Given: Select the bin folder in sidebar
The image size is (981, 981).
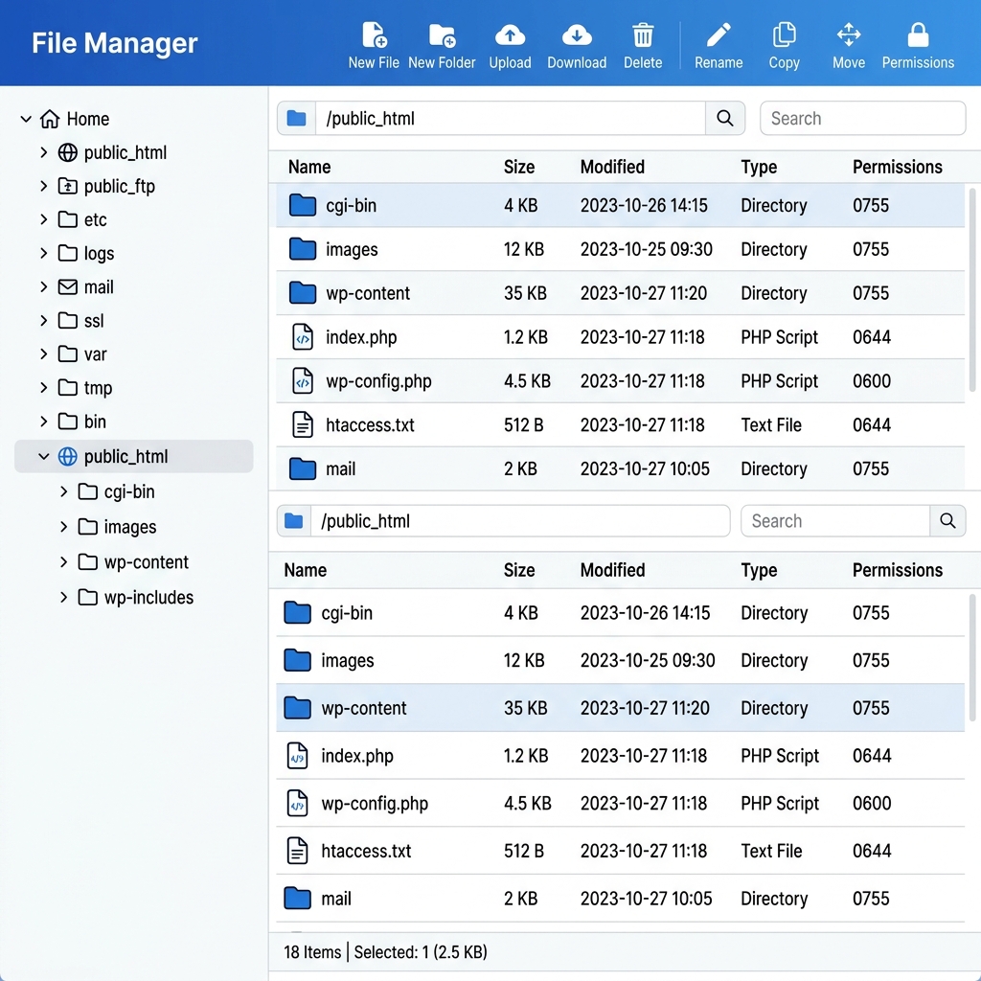Looking at the screenshot, I should pyautogui.click(x=95, y=422).
